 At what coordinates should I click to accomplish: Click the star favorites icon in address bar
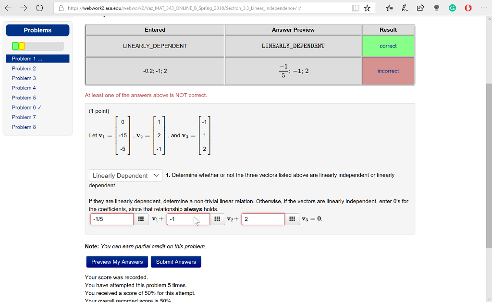click(368, 8)
